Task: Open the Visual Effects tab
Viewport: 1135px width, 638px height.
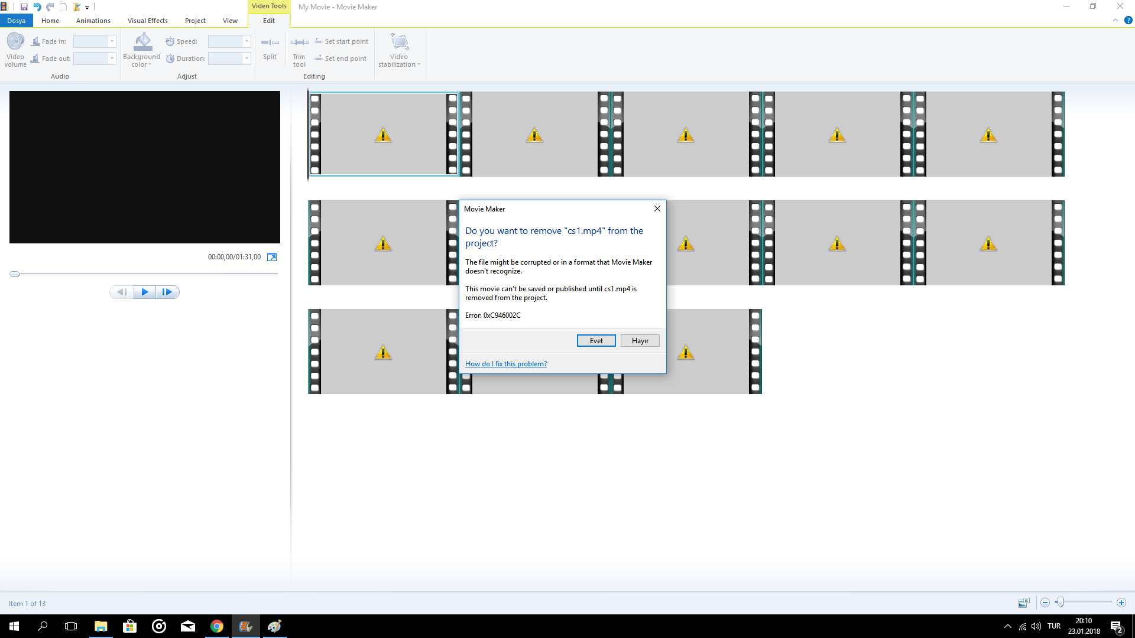Action: click(x=148, y=21)
